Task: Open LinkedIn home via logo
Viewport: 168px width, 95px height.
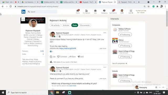Action: (x=23, y=12)
